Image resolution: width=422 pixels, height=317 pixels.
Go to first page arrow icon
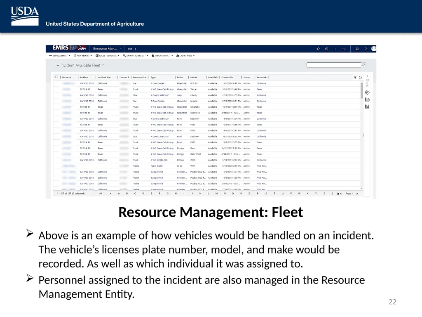(338, 194)
